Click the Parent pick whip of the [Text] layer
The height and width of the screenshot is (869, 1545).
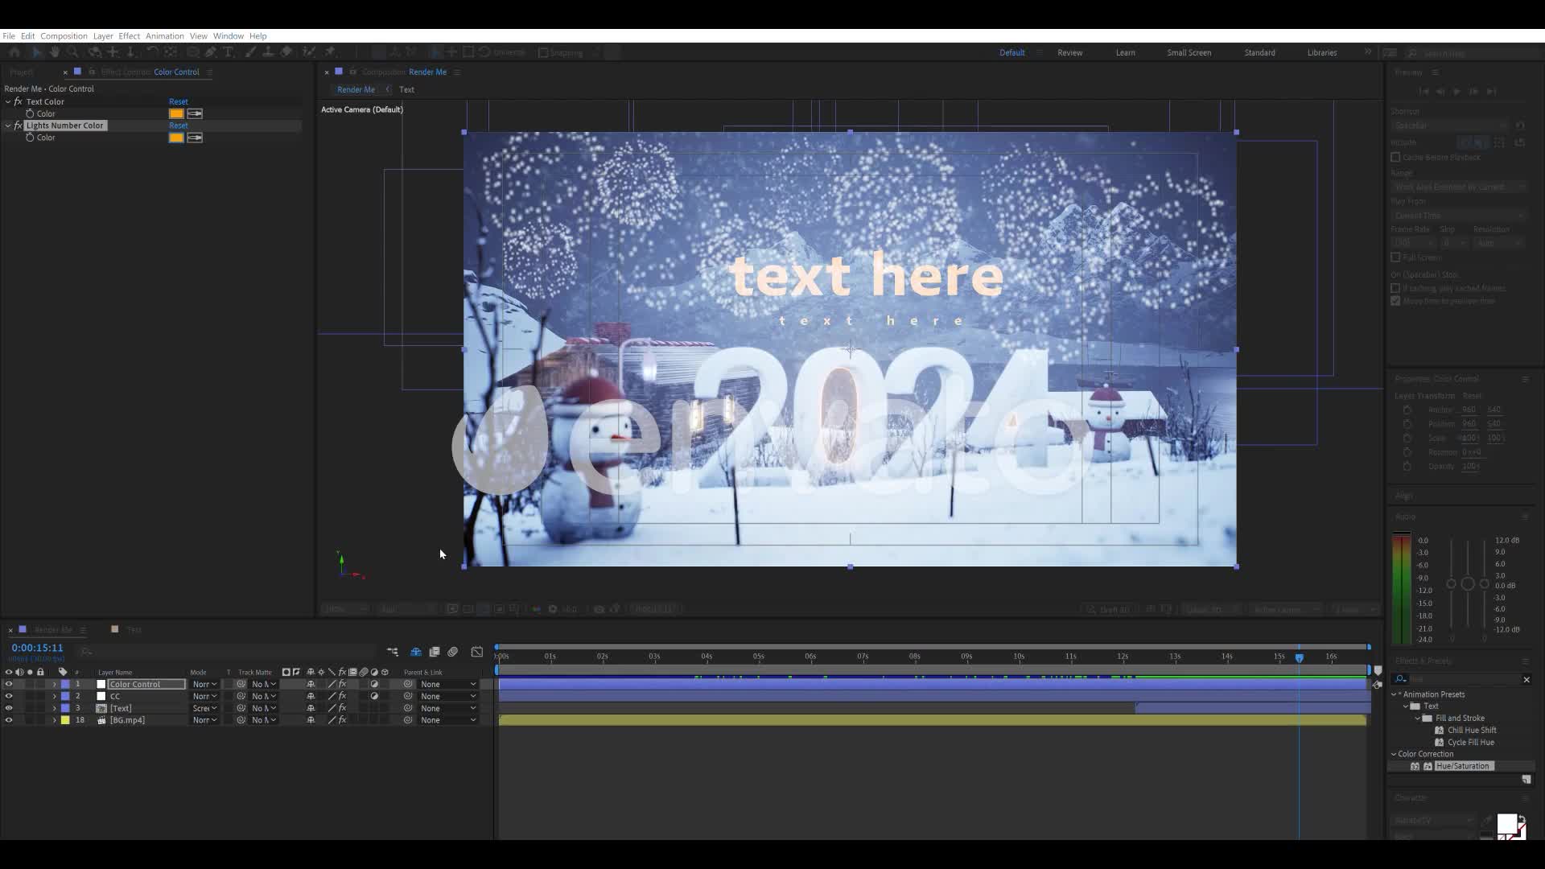coord(408,708)
